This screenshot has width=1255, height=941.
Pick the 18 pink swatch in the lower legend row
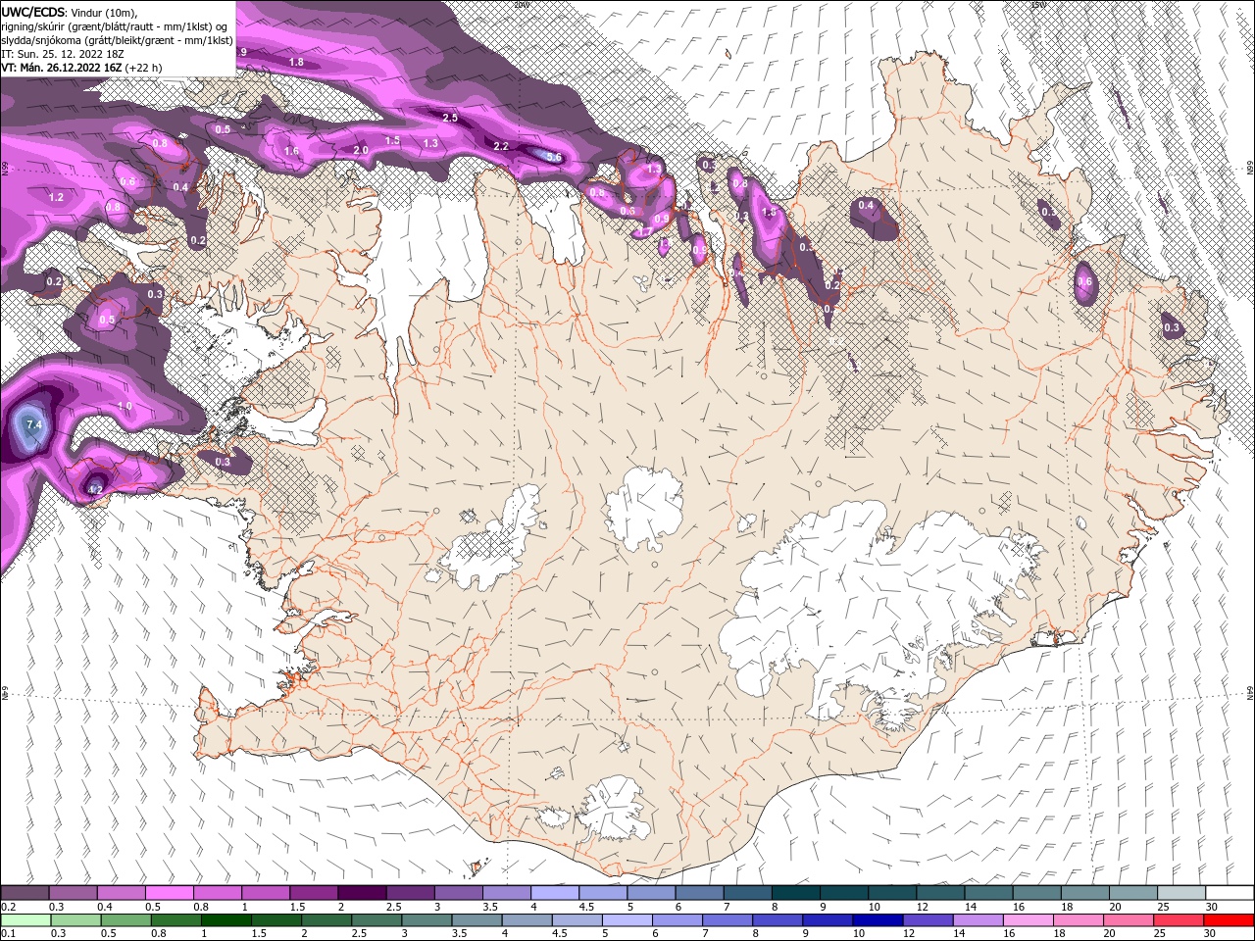pyautogui.click(x=1079, y=918)
